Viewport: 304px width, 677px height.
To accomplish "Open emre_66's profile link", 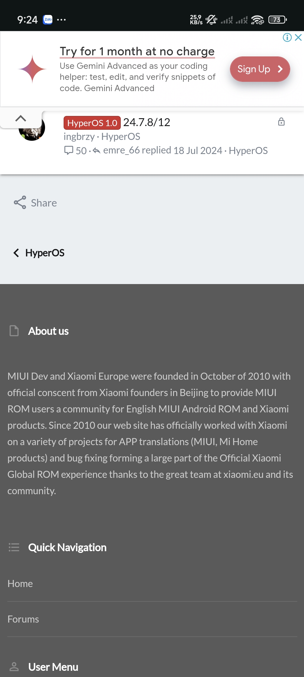I will pos(121,150).
